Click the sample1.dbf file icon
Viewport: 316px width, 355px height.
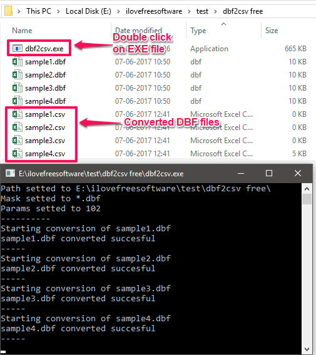coord(18,62)
